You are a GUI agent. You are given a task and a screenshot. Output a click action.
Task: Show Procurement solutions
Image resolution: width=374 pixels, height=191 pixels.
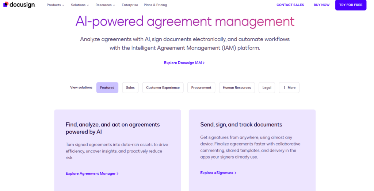pyautogui.click(x=201, y=87)
